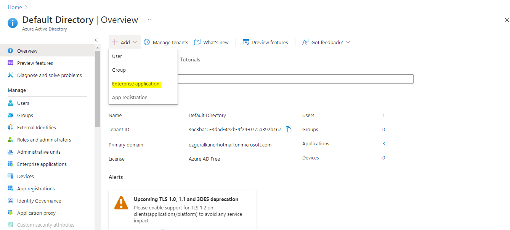Expand the Got feedback dropdown arrow
Screen dimensions: 510x230
click(x=348, y=42)
